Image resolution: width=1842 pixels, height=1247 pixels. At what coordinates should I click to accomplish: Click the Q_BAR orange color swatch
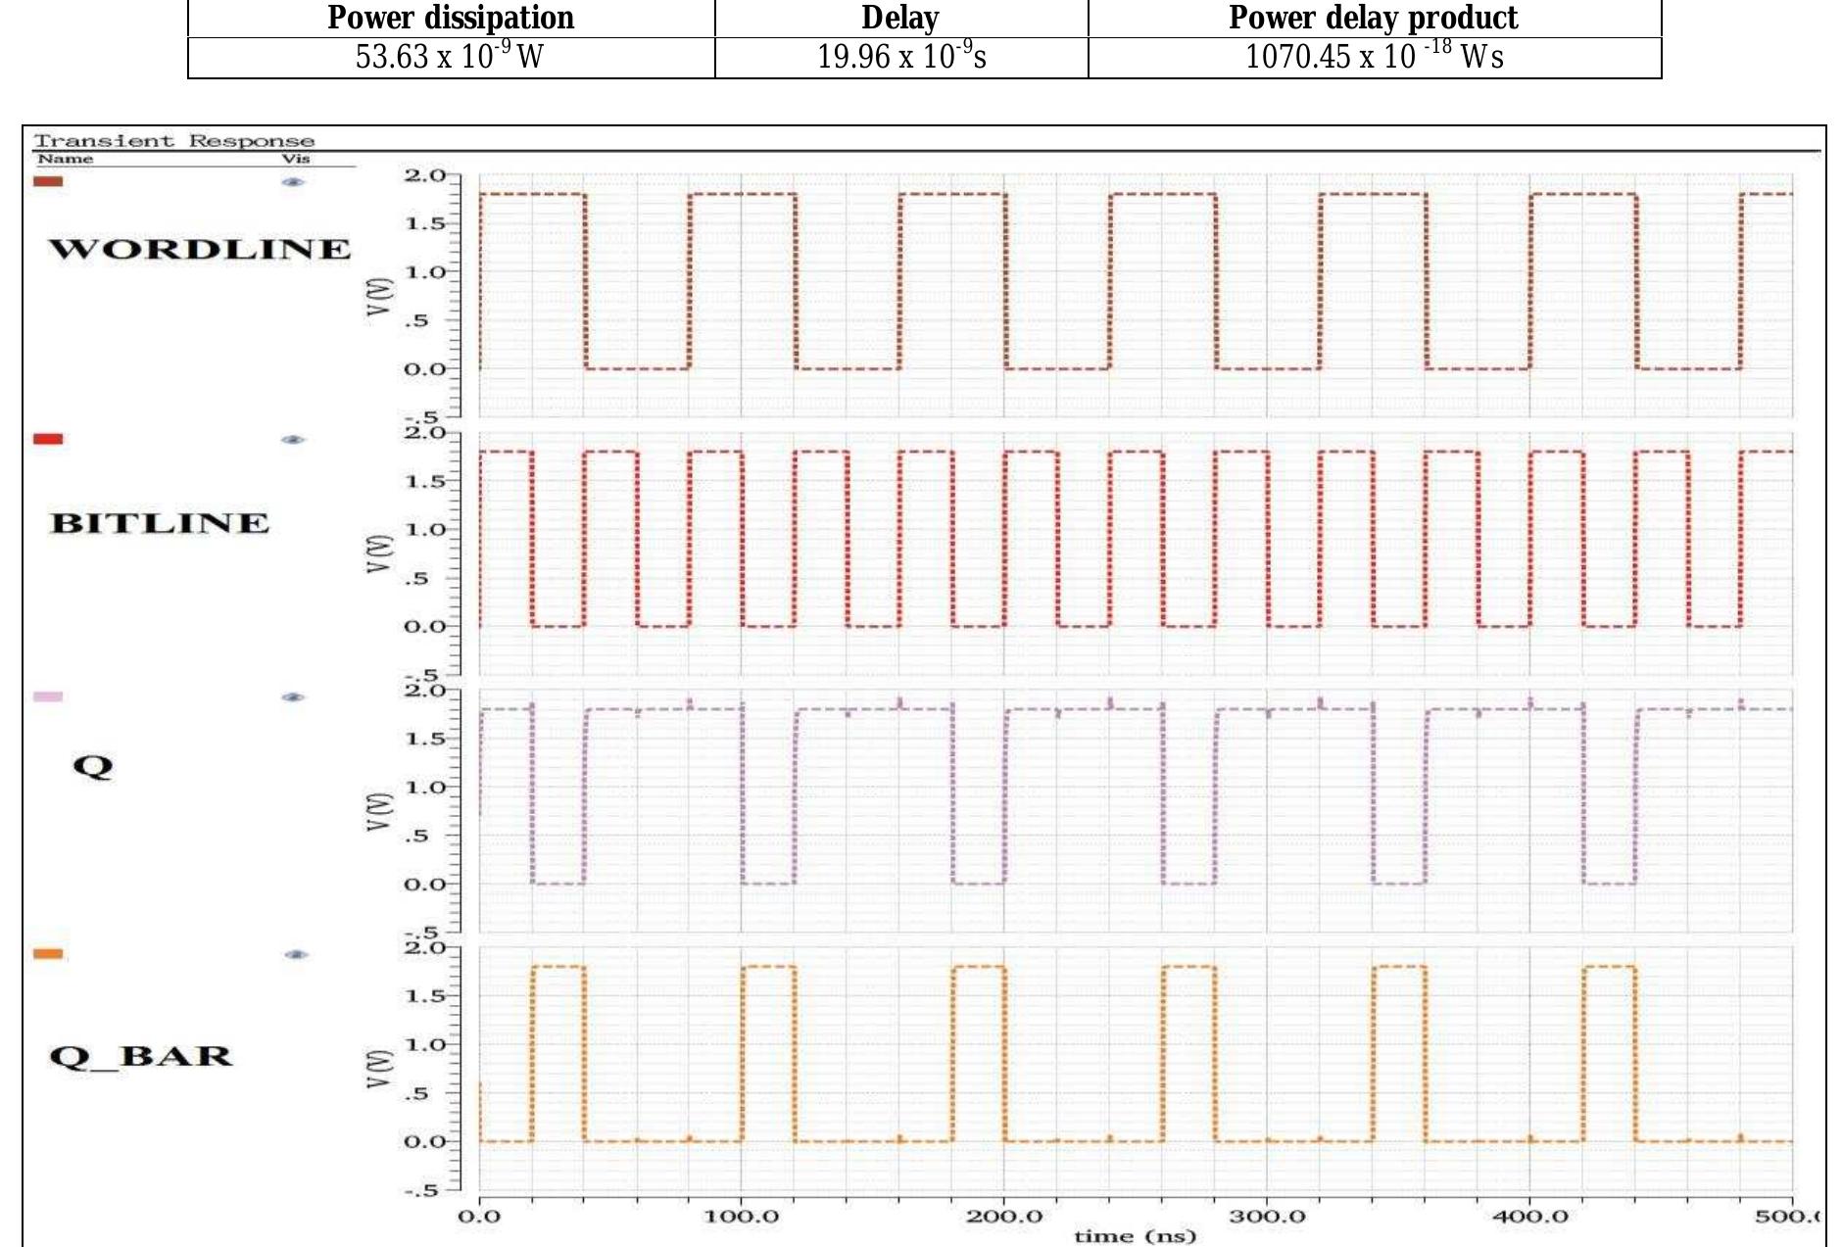point(46,953)
